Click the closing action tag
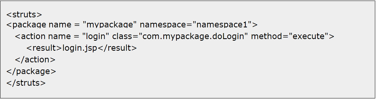This screenshot has height=99, width=376. tap(35, 59)
